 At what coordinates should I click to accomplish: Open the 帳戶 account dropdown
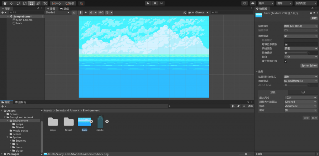click(x=266, y=3)
